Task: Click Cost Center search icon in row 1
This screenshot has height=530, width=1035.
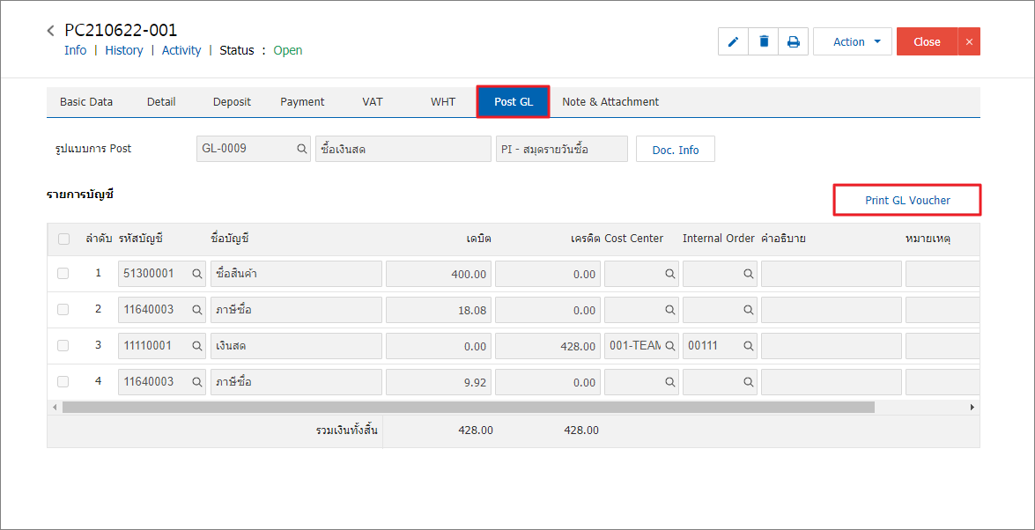Action: click(x=670, y=274)
